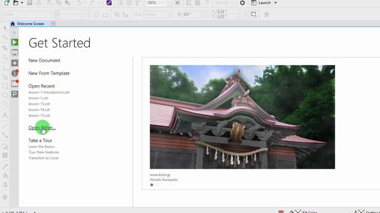The height and width of the screenshot is (213, 380).
Task: Open recent file lesson-15.cdr
Action: coord(39,104)
